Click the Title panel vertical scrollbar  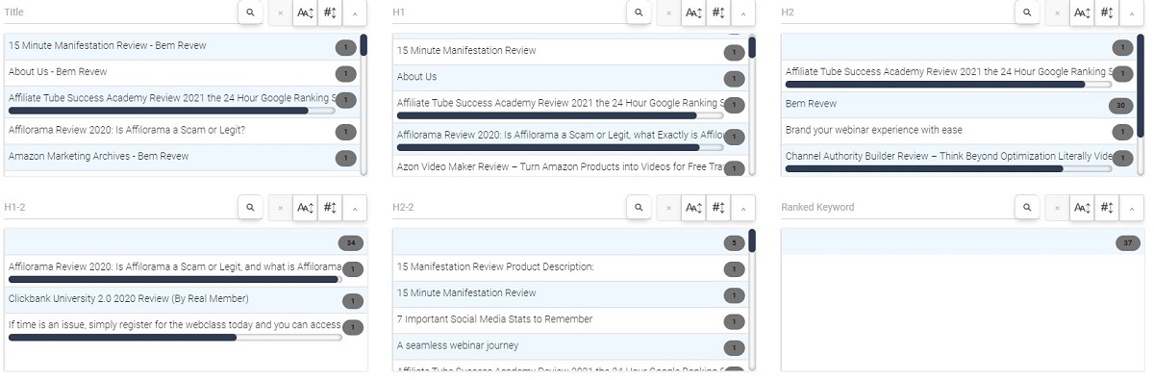pos(364,104)
